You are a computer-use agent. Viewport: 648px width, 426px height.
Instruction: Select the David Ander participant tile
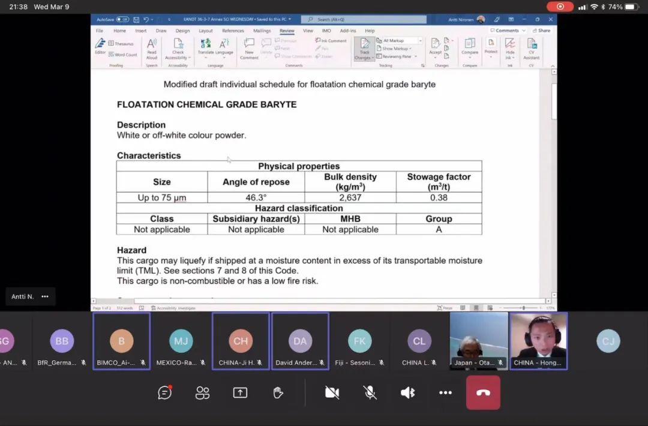300,340
